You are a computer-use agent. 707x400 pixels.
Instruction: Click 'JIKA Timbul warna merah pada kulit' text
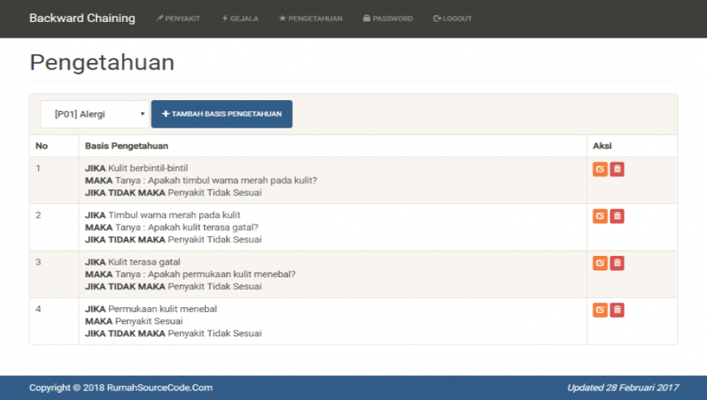[162, 215]
